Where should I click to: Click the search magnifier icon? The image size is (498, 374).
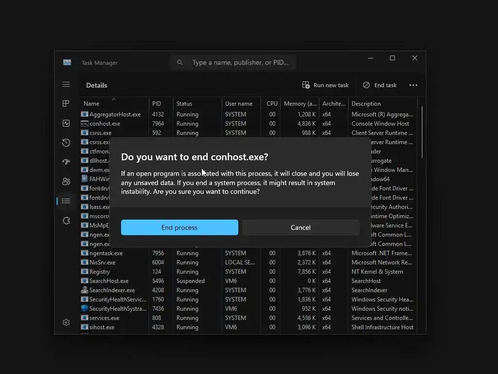point(180,62)
